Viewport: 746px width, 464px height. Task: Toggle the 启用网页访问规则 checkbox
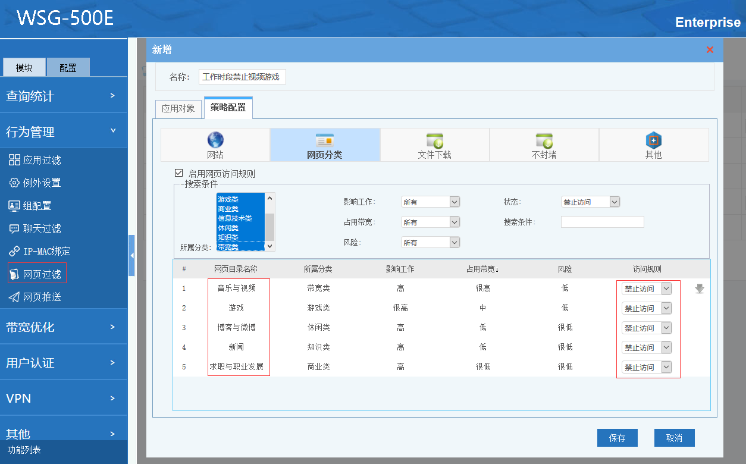coord(178,173)
